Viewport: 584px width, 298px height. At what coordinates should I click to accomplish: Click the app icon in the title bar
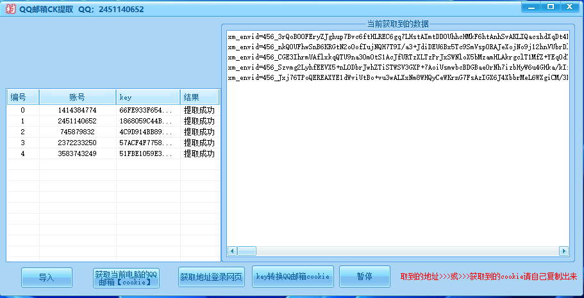(x=10, y=9)
